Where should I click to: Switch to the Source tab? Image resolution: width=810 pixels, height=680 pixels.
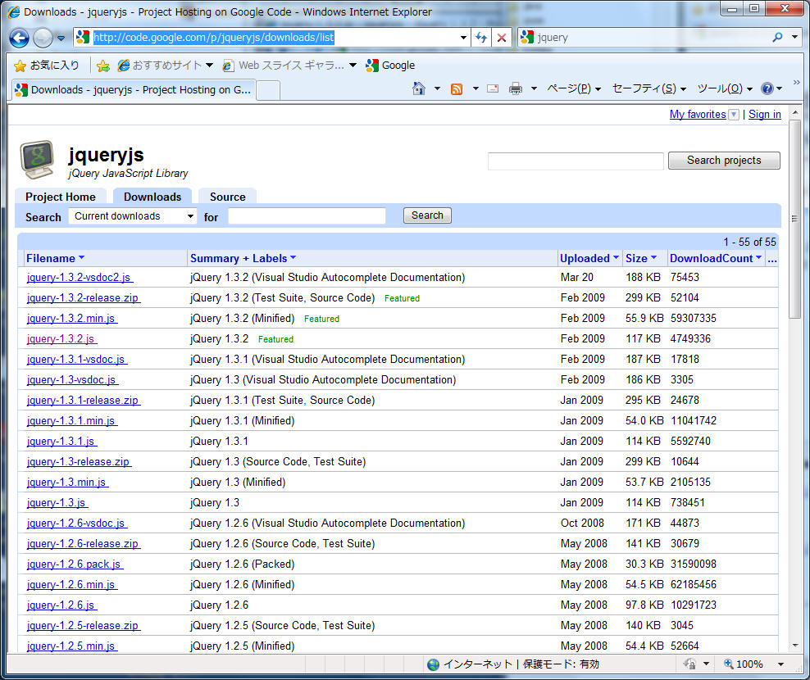(x=227, y=197)
